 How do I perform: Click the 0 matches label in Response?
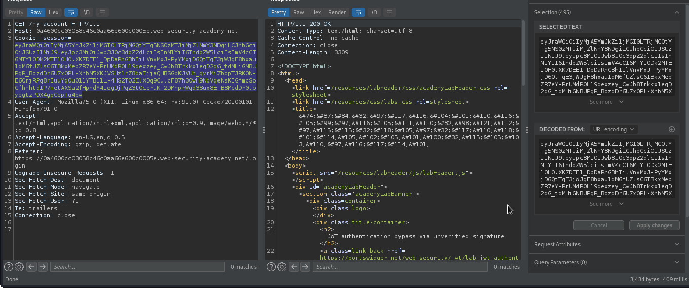pyautogui.click(x=506, y=267)
